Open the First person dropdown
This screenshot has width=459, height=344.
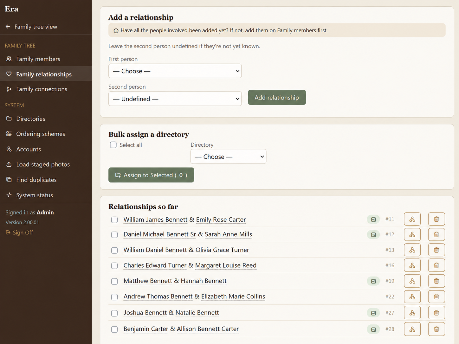(x=175, y=71)
